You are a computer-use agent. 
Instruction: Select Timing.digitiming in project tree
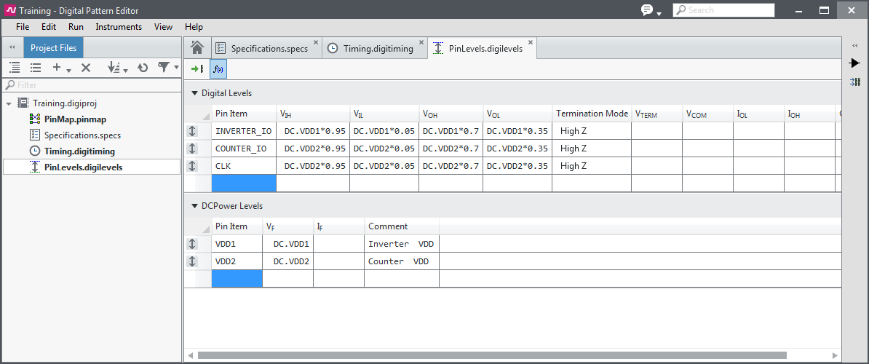point(79,151)
